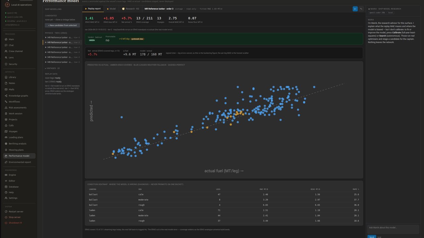424x238 pixels.
Task: Click the Noise floor value 0.07
Action: 192,19
